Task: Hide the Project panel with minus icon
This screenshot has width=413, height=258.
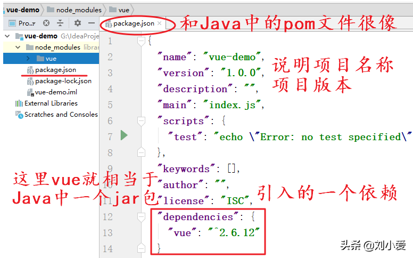Action: (x=92, y=23)
